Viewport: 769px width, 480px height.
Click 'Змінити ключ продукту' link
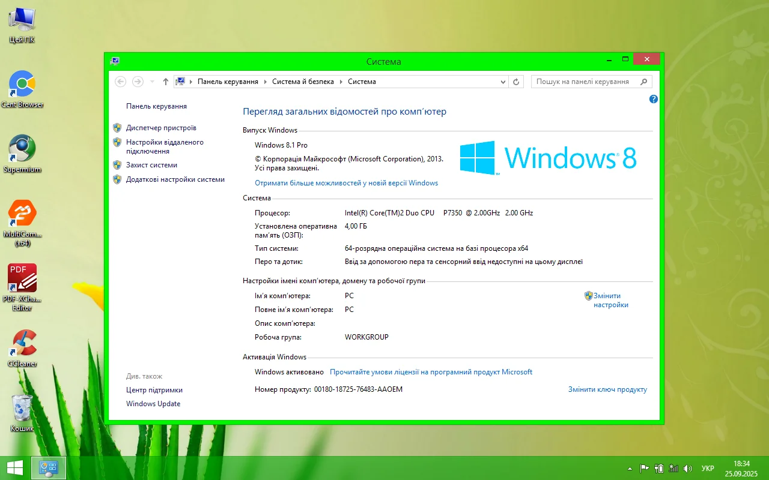click(x=607, y=389)
